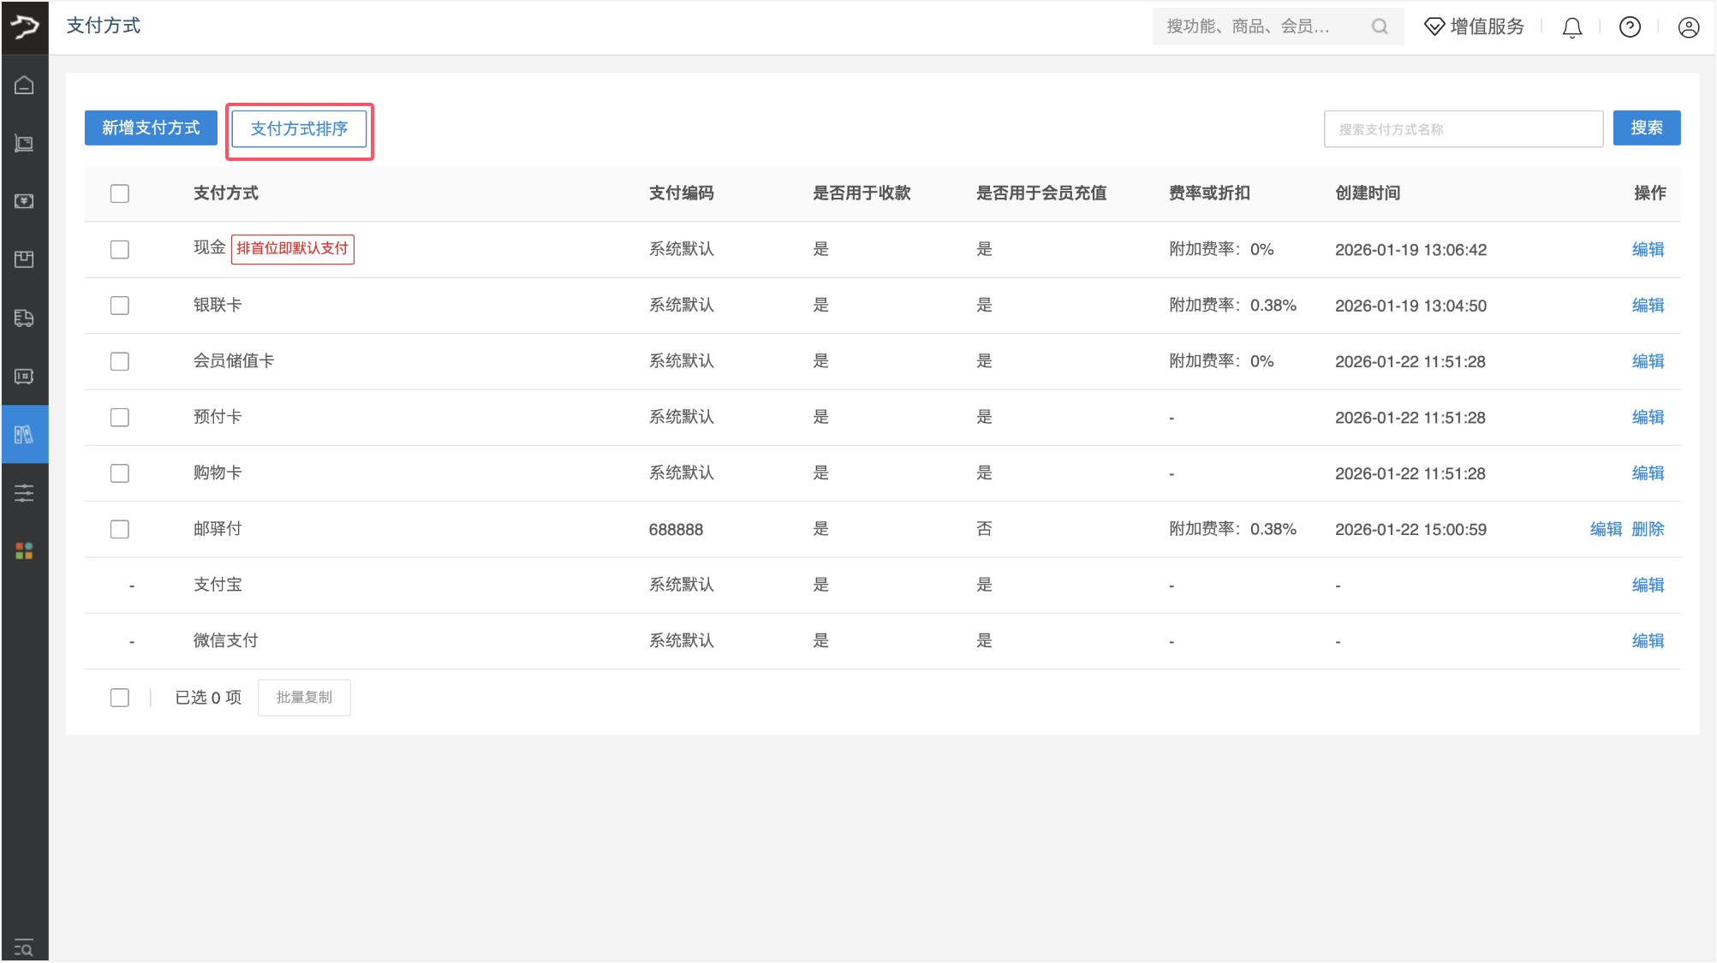Image resolution: width=1717 pixels, height=963 pixels.
Task: Open the menu search icon at sidebar bottom
Action: 24,947
